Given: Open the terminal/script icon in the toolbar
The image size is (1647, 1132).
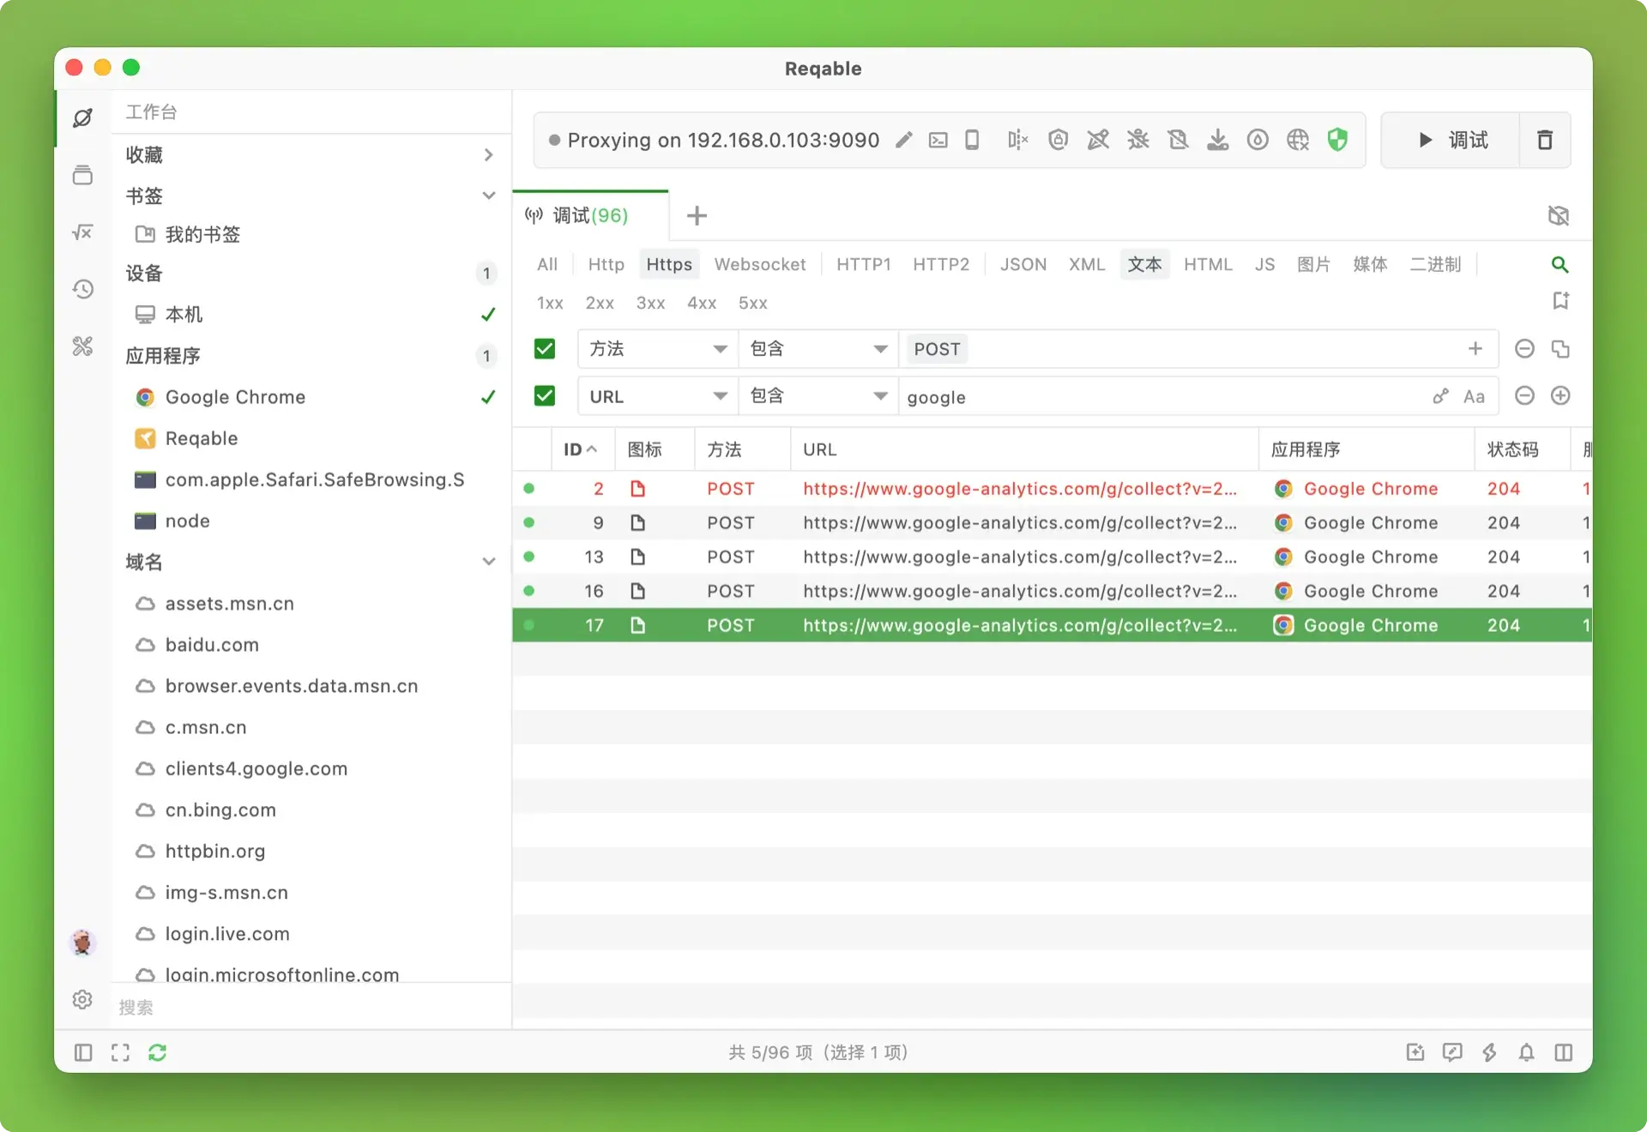Looking at the screenshot, I should point(938,140).
